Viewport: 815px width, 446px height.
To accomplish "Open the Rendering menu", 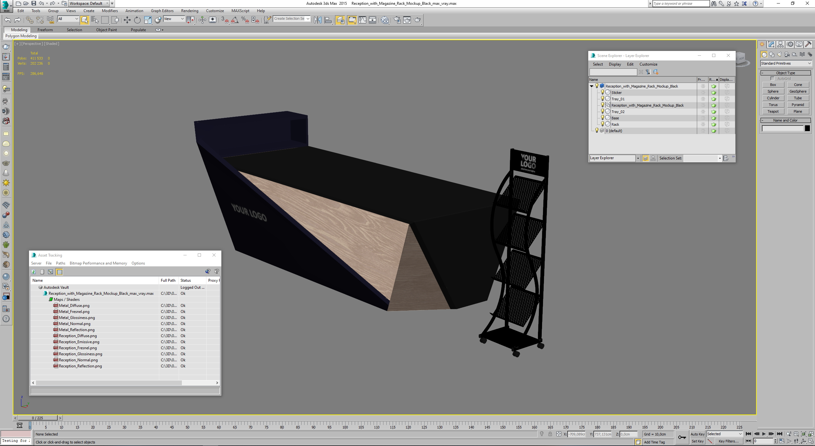I will [x=189, y=11].
